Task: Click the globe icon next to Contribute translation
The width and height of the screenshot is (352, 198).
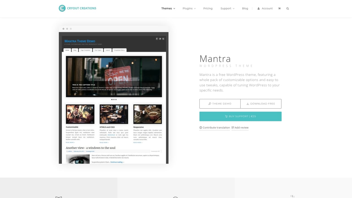Action: click(201, 128)
